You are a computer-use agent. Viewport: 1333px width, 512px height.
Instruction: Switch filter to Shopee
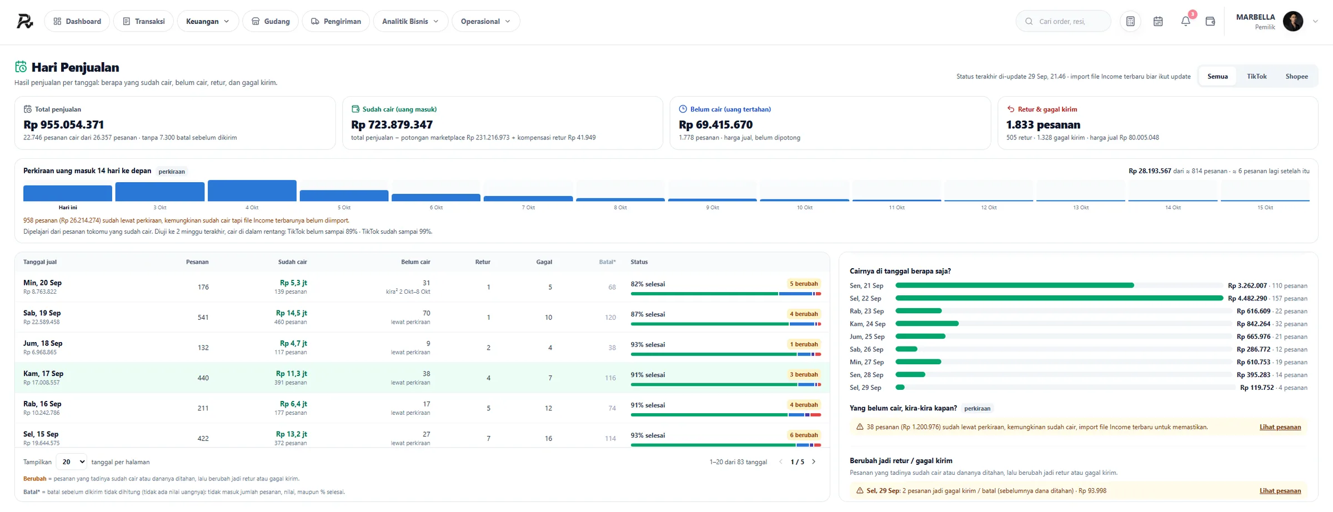pyautogui.click(x=1296, y=76)
